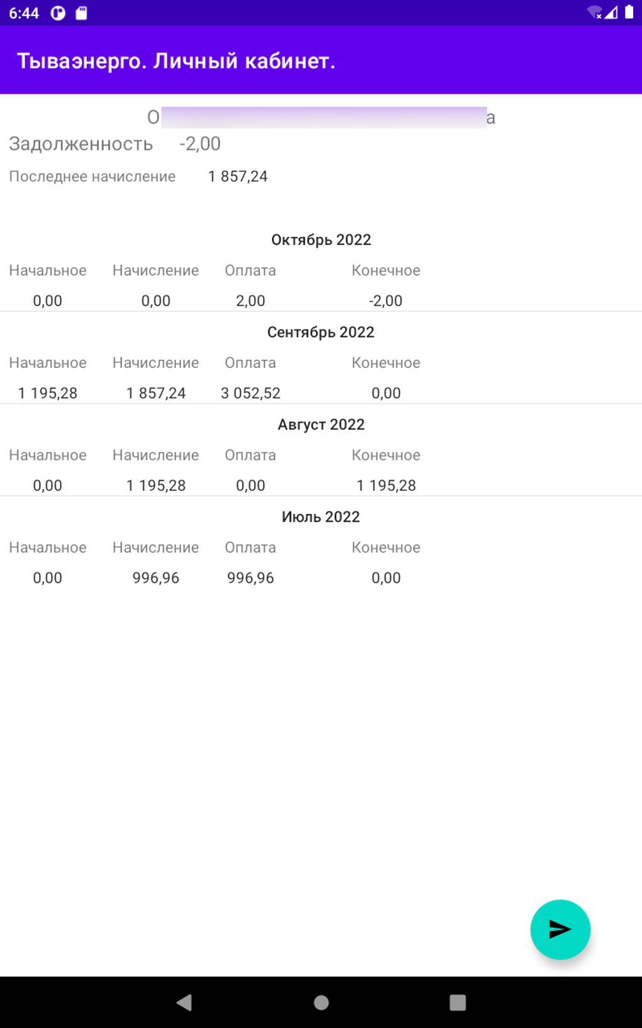Tap the teal send floating button
Viewport: 642px width, 1028px height.
point(560,929)
